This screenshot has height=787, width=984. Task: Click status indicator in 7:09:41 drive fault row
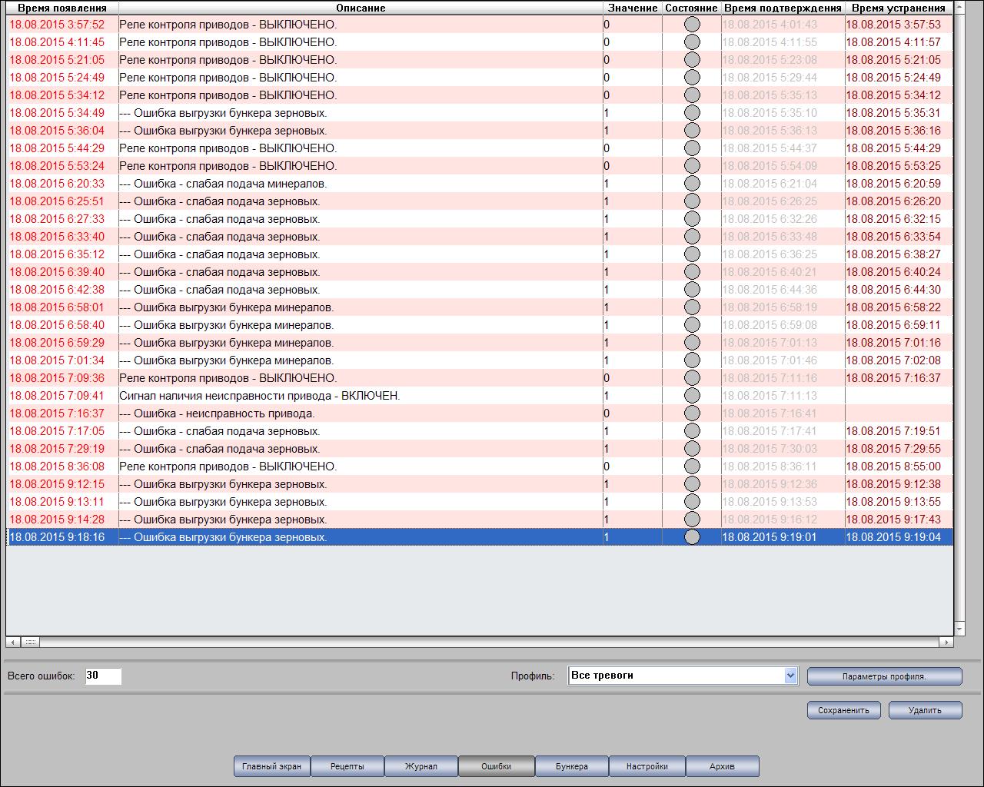692,396
